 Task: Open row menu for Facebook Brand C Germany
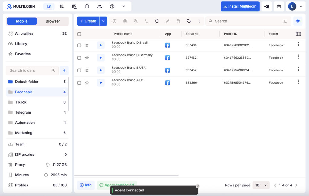[298, 57]
